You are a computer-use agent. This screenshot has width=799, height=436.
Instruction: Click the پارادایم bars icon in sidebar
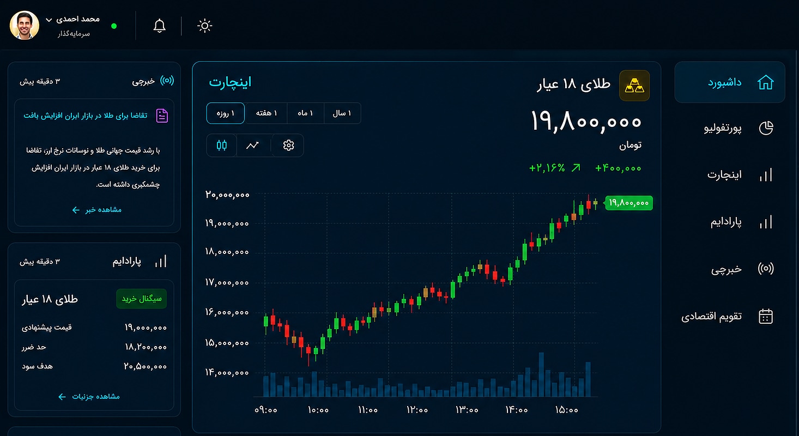pyautogui.click(x=766, y=222)
